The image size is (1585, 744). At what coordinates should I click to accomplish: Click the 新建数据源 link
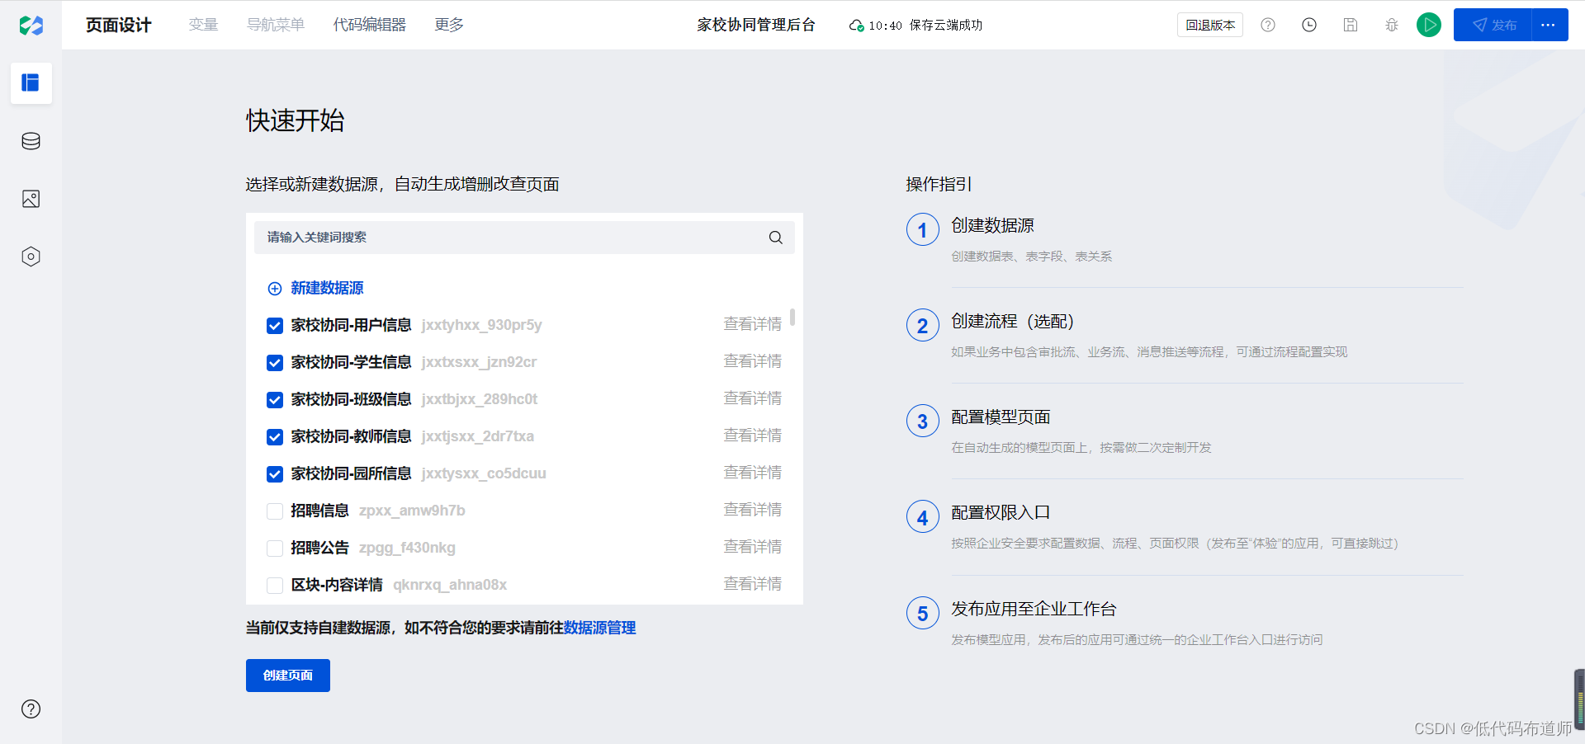[x=327, y=288]
